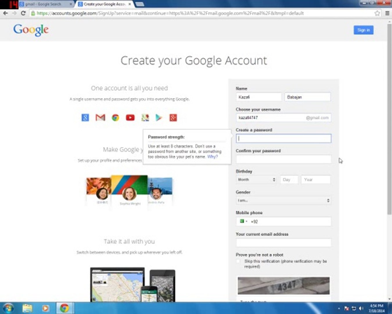This screenshot has width=392, height=314.
Task: Open Windows Explorer from the taskbar
Action: point(27,308)
